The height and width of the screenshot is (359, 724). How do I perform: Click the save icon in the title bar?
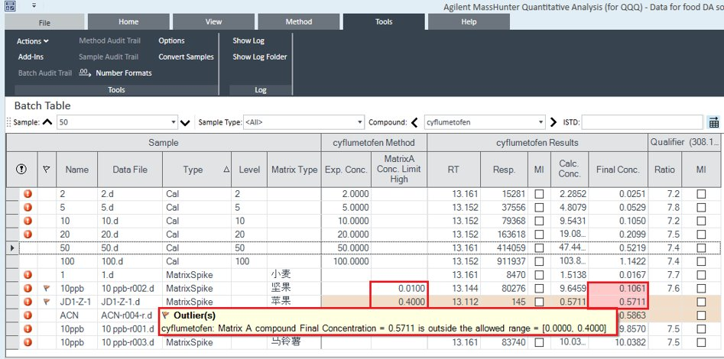pyautogui.click(x=10, y=6)
